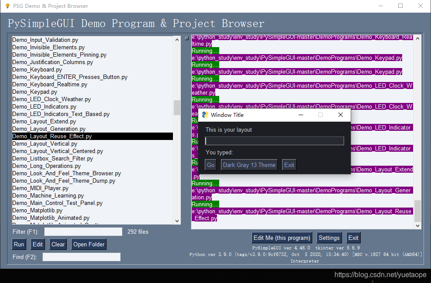Viewport: 431px width, 283px height.
Task: Open Folder button click
Action: 89,244
